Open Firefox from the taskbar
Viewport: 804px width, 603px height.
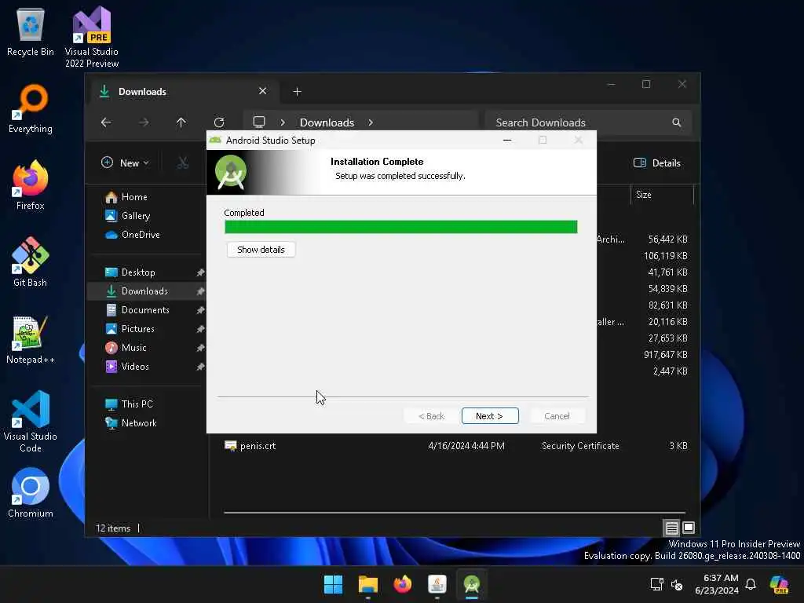[x=403, y=584]
